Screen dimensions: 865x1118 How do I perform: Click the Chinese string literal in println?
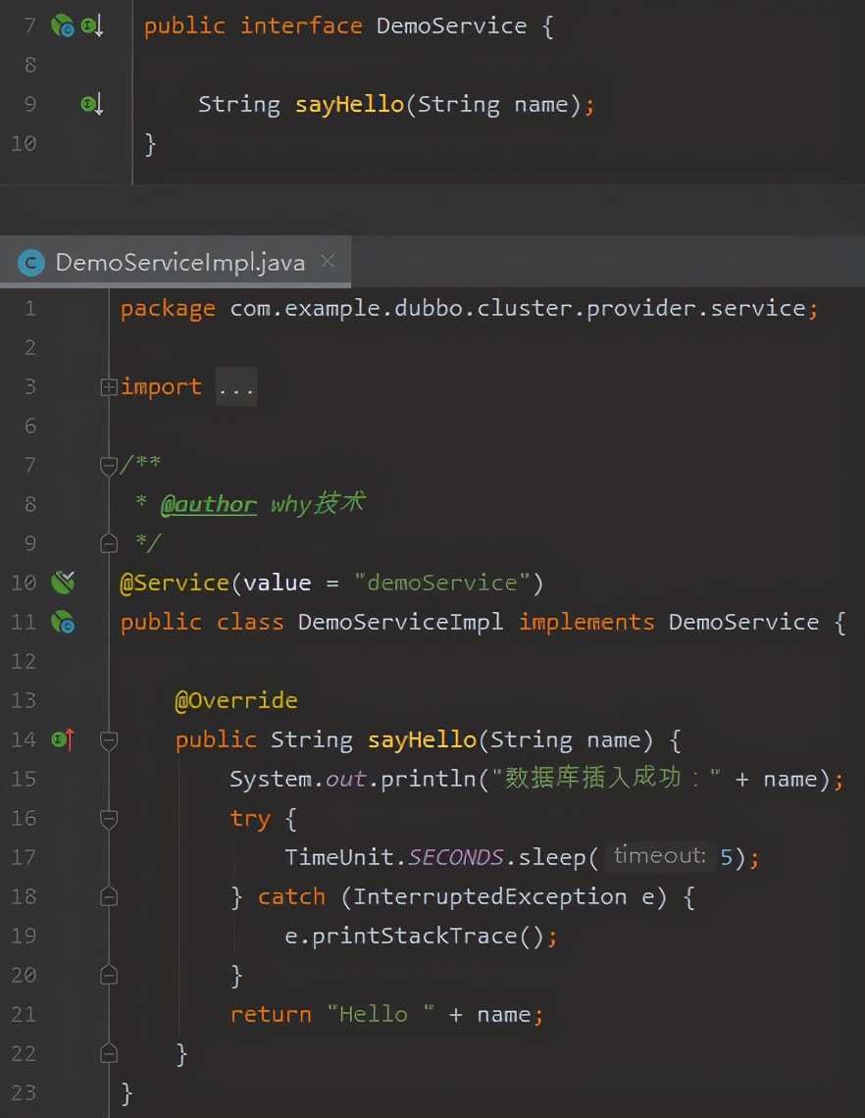click(606, 778)
